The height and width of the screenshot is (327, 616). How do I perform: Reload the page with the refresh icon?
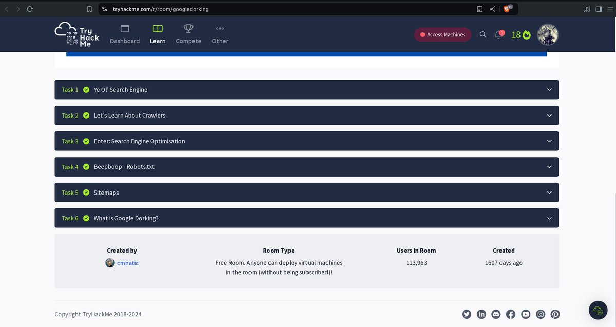[x=30, y=9]
